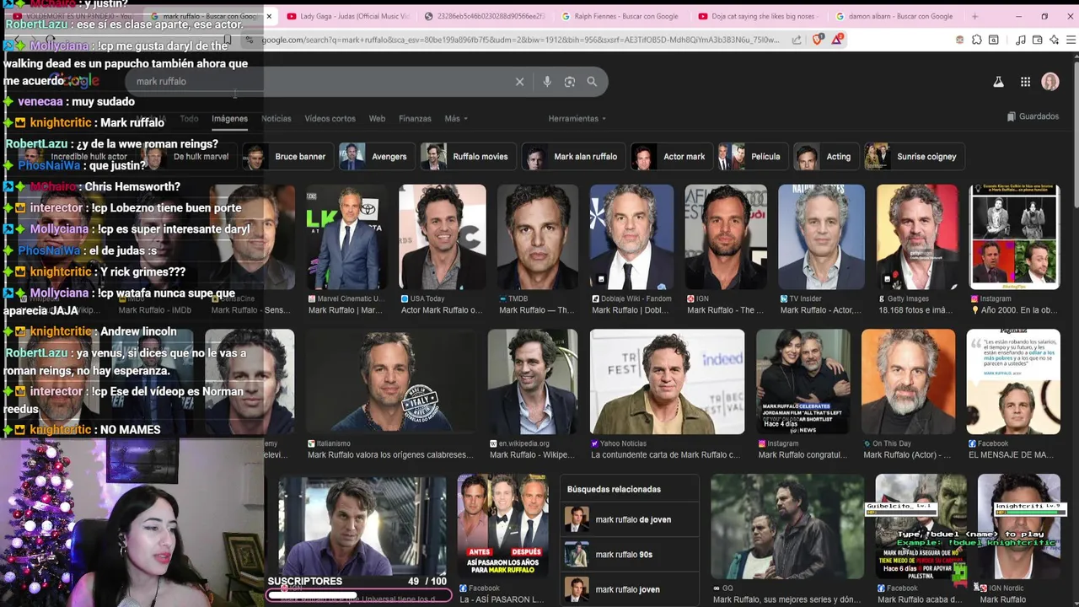The image size is (1079, 607).
Task: Open the Brave Wallet icon
Action: (1038, 40)
